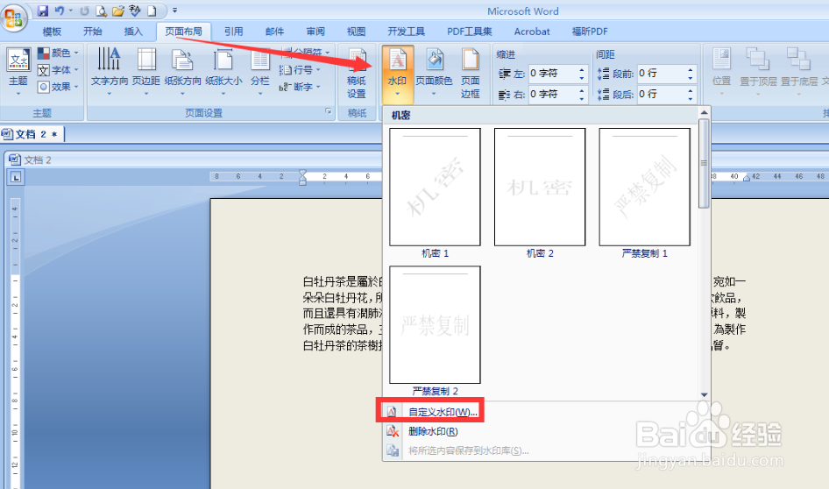Open 纸张大小 paper size menu
This screenshot has width=829, height=489.
coord(223,72)
